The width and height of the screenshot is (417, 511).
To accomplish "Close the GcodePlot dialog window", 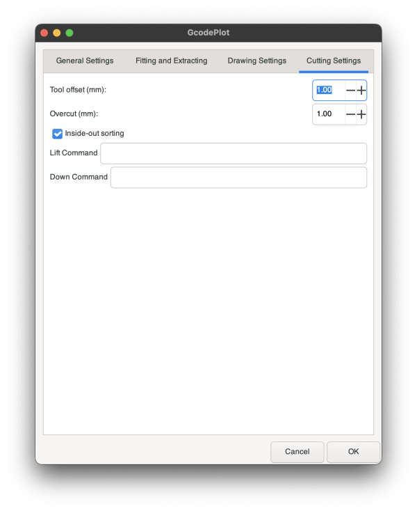I will tap(44, 33).
